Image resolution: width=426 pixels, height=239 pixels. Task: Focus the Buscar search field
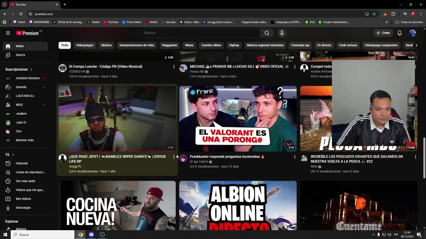201,33
